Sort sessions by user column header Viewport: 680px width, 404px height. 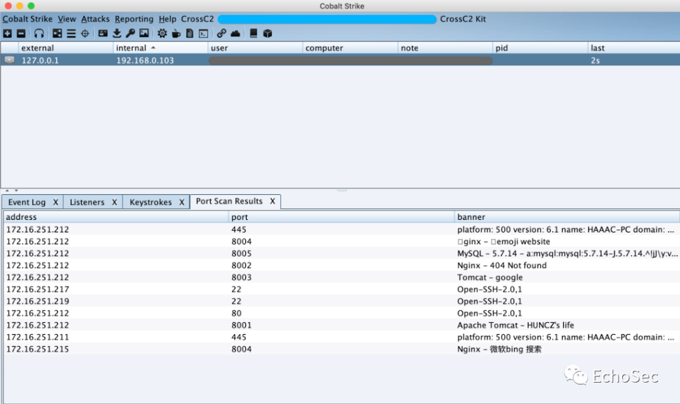[255, 48]
